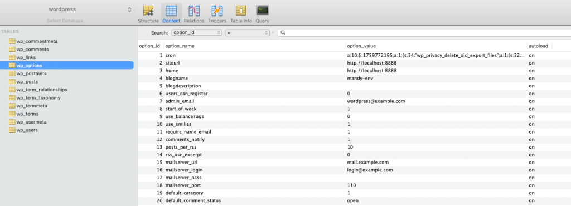Select the wp_links table name
This screenshot has height=206, width=571.
(x=26, y=57)
